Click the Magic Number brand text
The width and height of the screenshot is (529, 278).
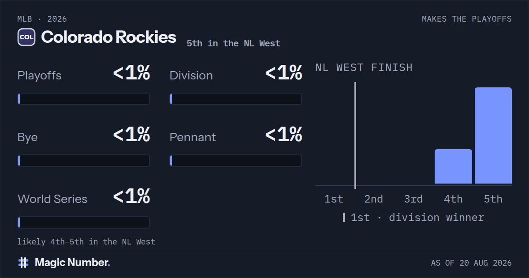click(72, 263)
